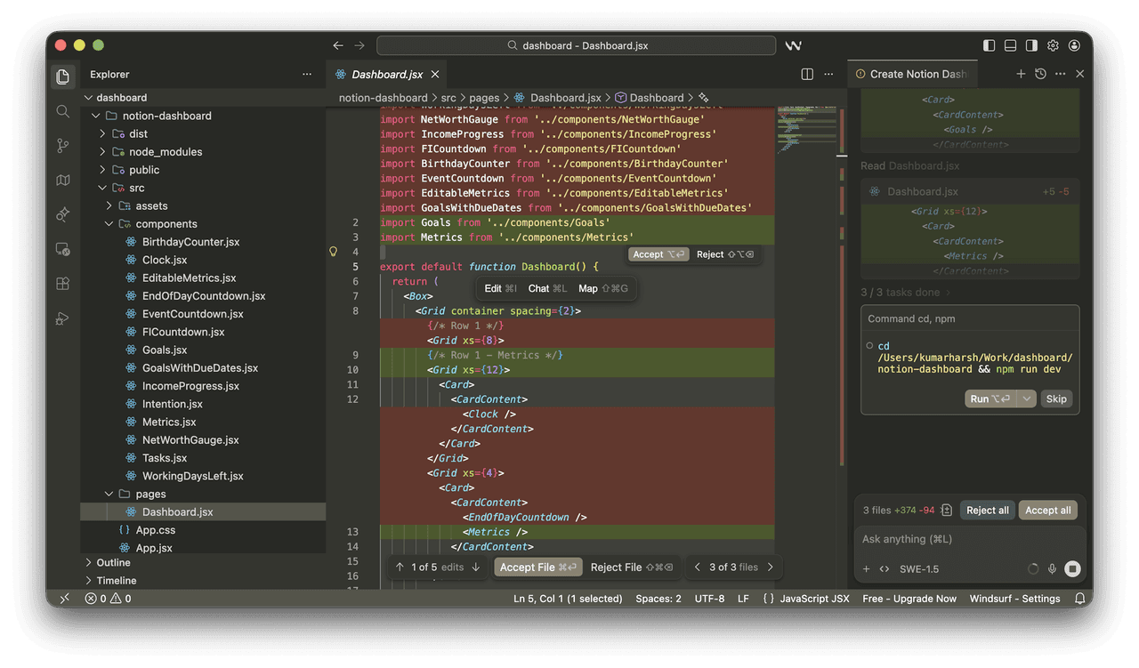Expand the Timeline section
1139x668 pixels.
click(88, 580)
